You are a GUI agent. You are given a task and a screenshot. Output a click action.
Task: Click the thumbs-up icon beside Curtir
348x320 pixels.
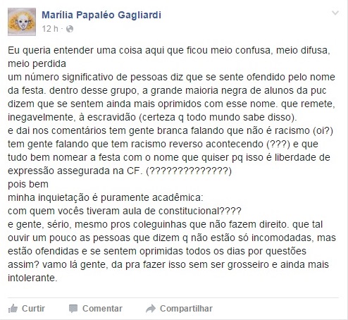[13, 309]
